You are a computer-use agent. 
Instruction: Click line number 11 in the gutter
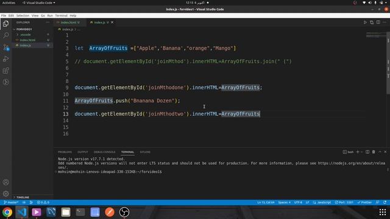point(66,101)
